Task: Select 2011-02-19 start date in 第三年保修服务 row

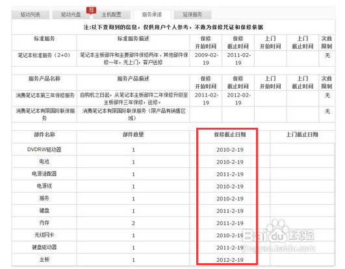Action: pyautogui.click(x=206, y=99)
